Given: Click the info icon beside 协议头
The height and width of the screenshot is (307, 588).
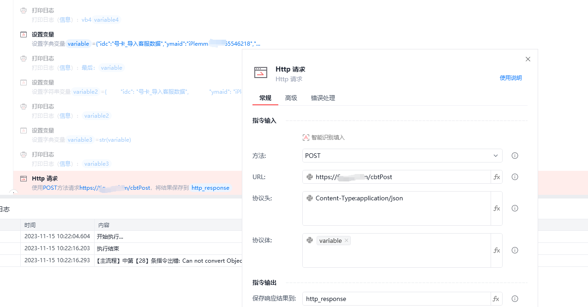Looking at the screenshot, I should (x=515, y=208).
